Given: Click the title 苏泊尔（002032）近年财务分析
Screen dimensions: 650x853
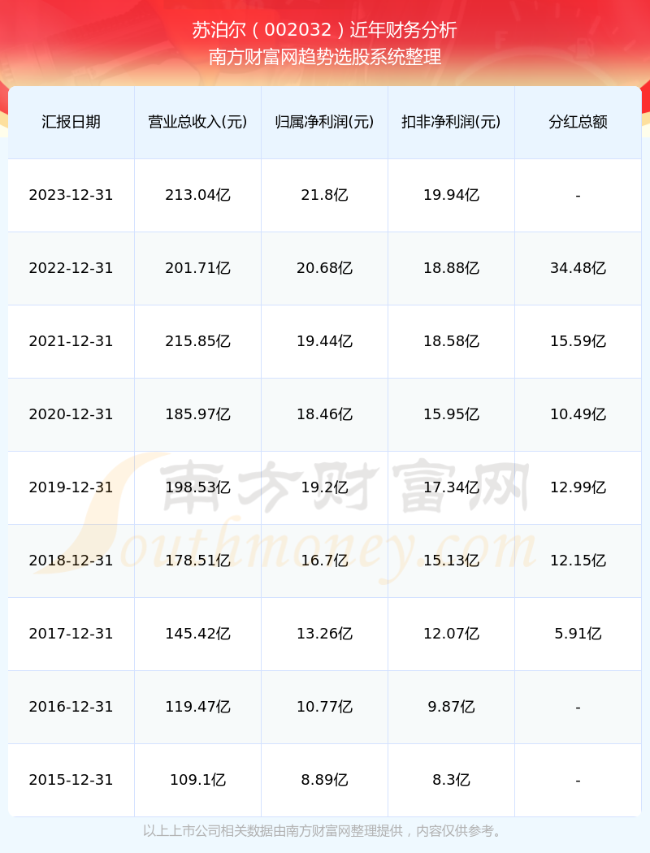Looking at the screenshot, I should pyautogui.click(x=325, y=30).
